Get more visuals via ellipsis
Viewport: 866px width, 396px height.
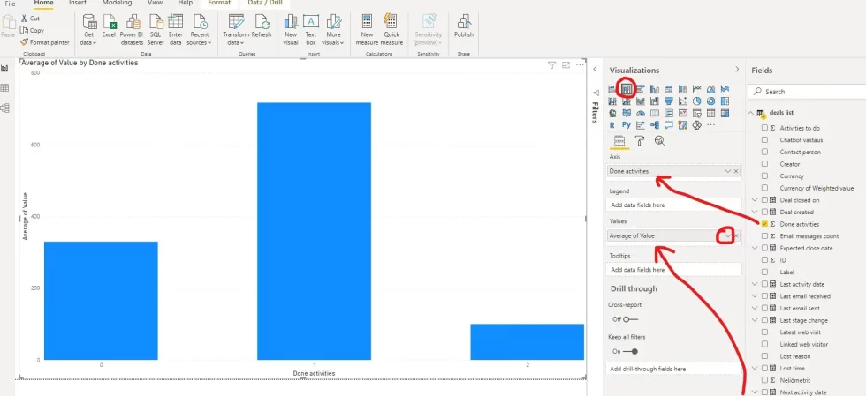pyautogui.click(x=710, y=124)
